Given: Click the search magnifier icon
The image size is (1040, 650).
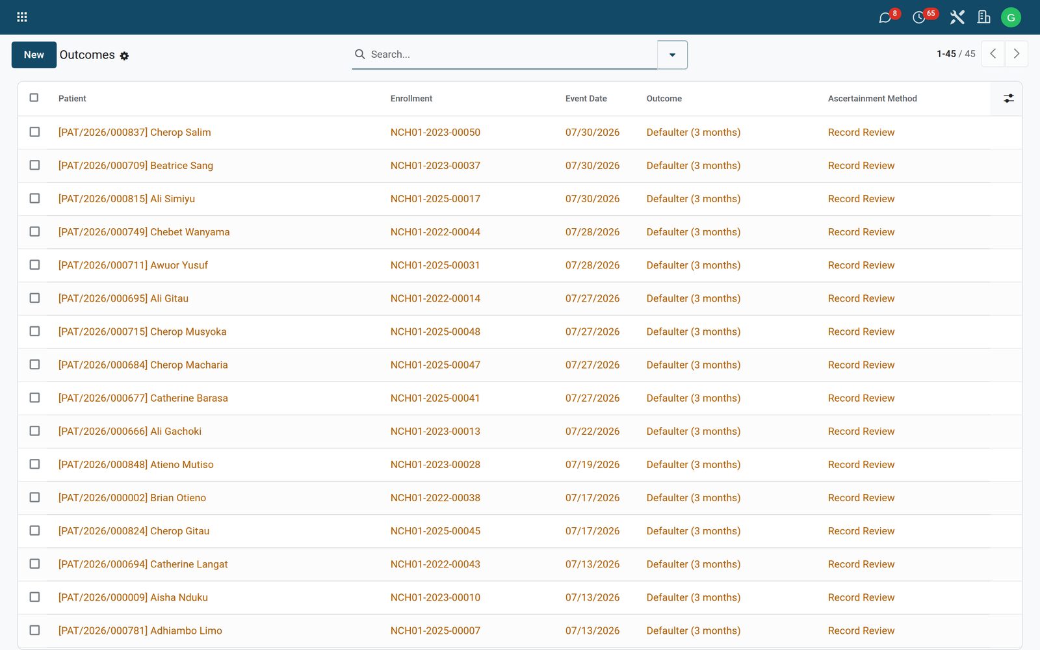Looking at the screenshot, I should click(359, 54).
